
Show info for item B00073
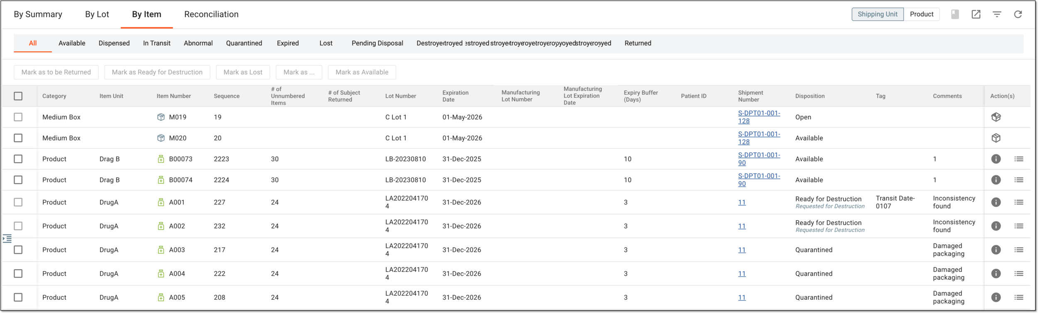point(996,159)
